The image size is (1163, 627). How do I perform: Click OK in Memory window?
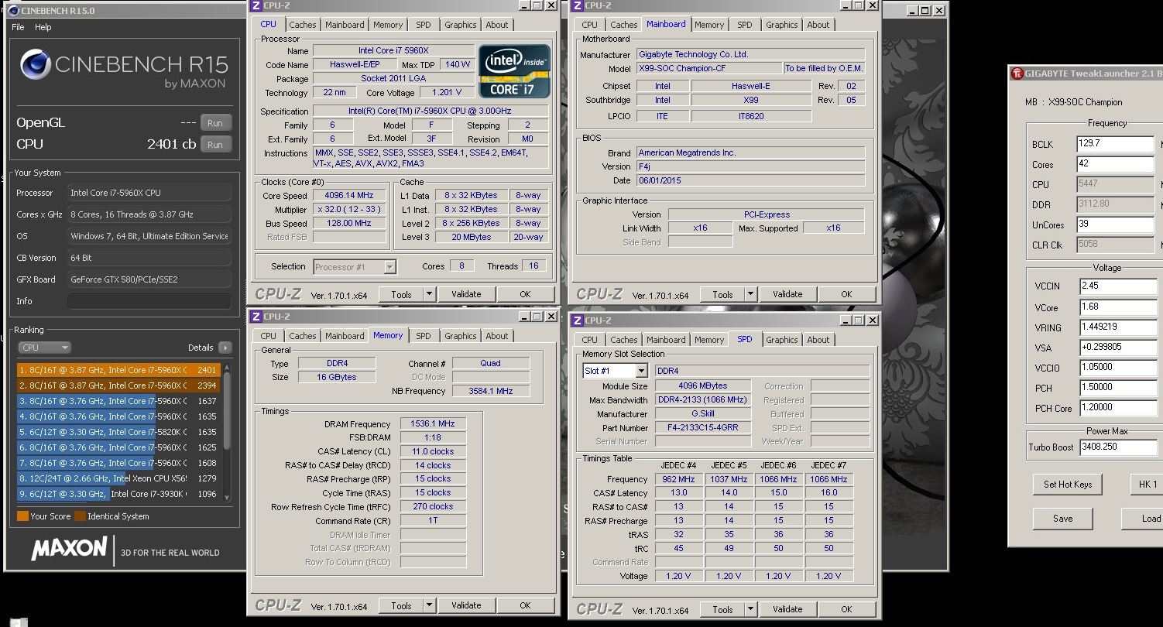[525, 605]
